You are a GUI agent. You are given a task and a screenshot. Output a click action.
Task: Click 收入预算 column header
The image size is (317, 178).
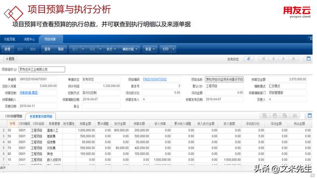(160, 124)
